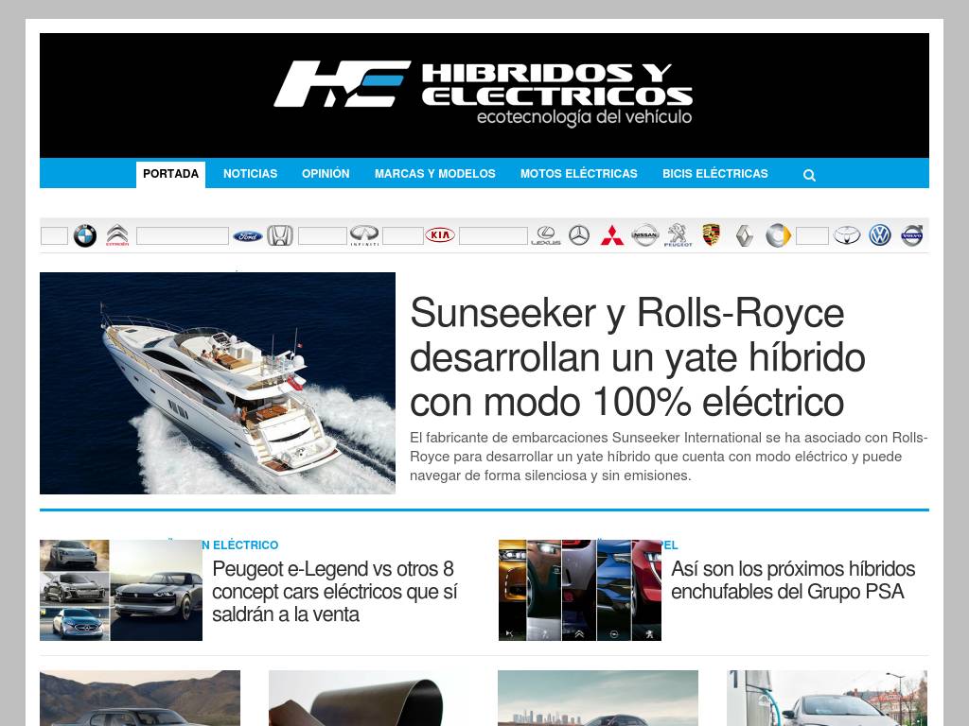
Task: Click the Renault diamond logo
Action: (x=745, y=236)
